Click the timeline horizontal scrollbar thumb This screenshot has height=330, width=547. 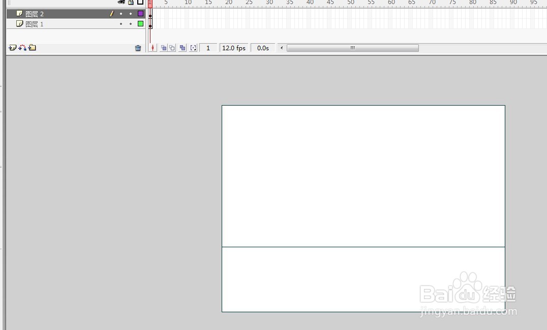coord(353,48)
